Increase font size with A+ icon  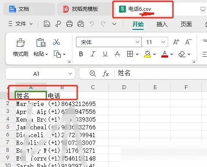tap(176, 42)
